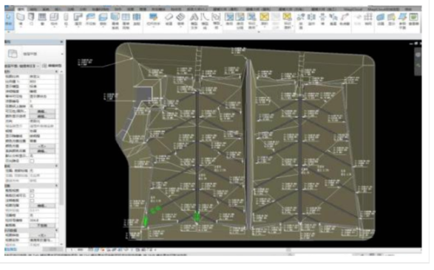Click the Edit Type button in Properties
The image size is (434, 270).
click(x=52, y=66)
